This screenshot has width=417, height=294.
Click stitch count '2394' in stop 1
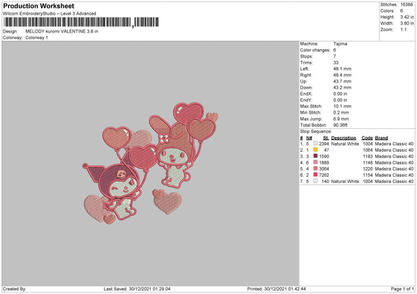(324, 144)
